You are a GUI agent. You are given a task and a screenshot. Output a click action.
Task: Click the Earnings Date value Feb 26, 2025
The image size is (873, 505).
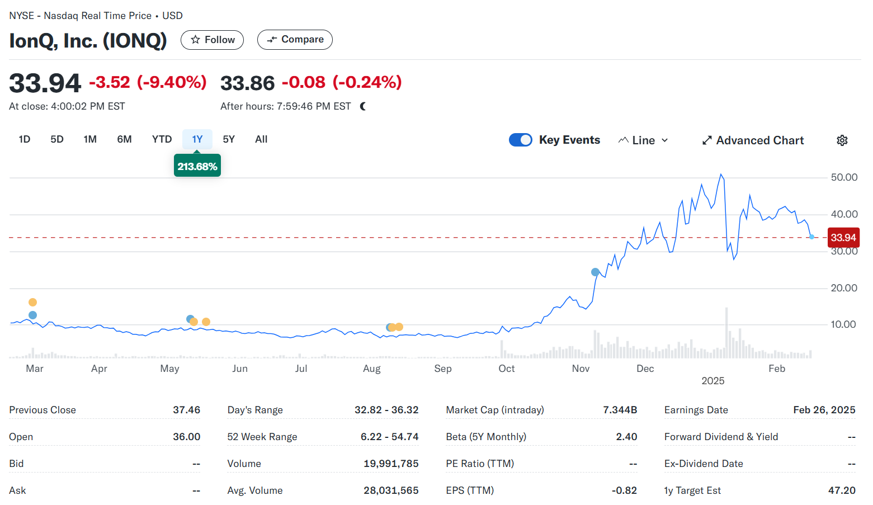824,410
